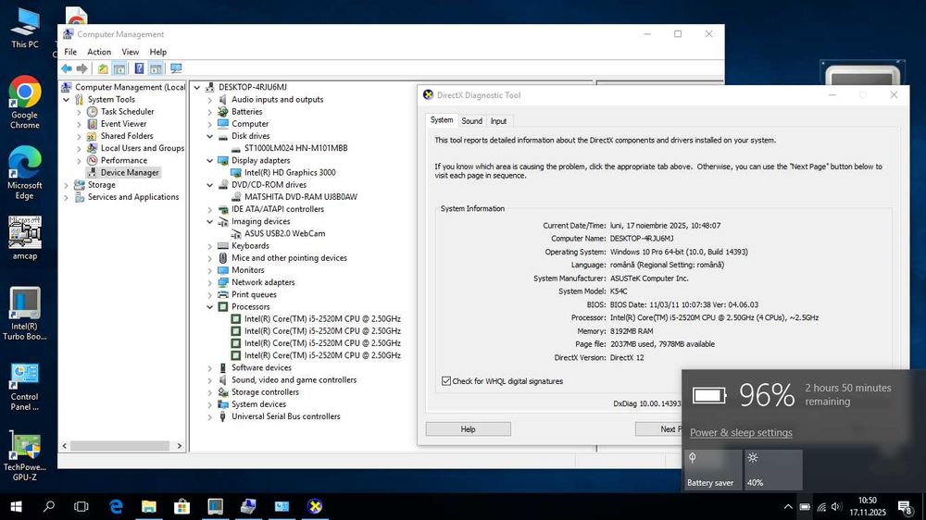Expand the Network adapters node

tap(209, 283)
